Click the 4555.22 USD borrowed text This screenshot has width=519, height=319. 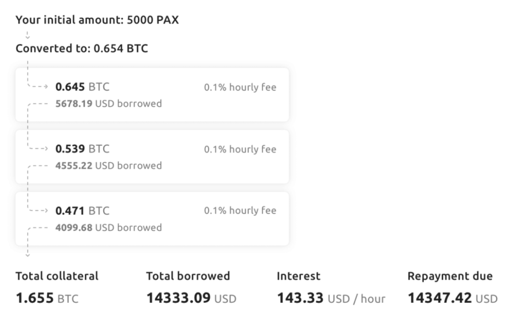108,166
